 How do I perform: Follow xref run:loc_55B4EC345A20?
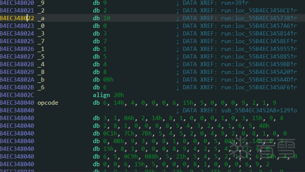click(259, 72)
